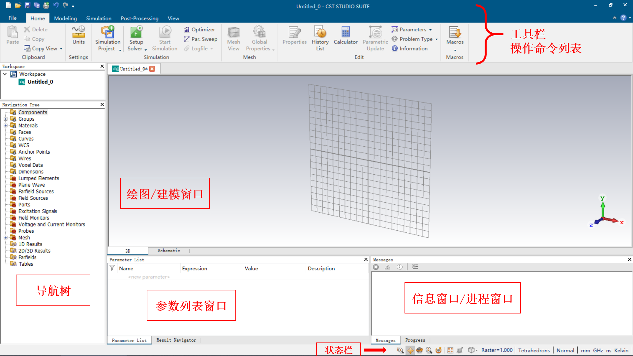This screenshot has width=633, height=356.
Task: Launch Par. Sweep
Action: 200,39
